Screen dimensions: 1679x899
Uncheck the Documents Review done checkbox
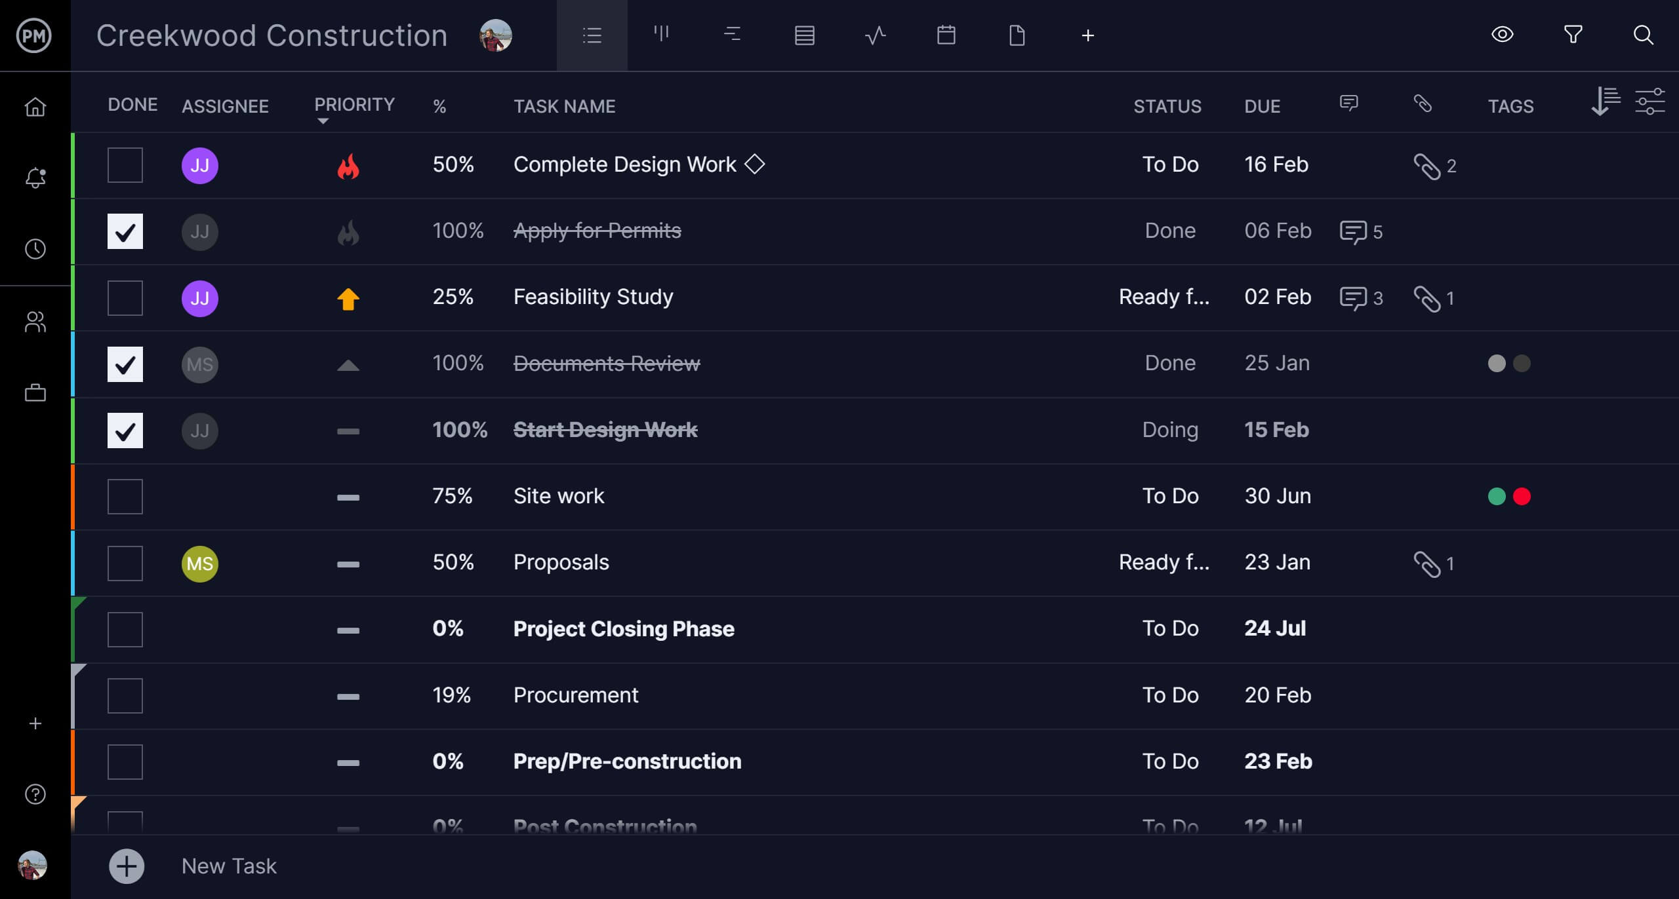125,364
